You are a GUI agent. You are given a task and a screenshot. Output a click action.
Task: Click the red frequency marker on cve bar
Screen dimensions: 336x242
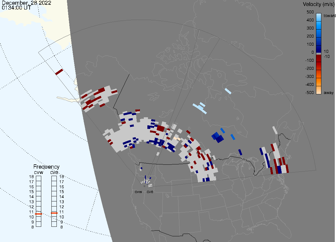click(54, 213)
